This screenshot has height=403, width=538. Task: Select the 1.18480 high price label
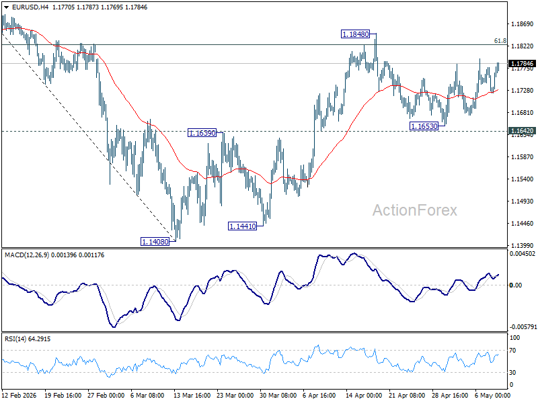coord(356,34)
